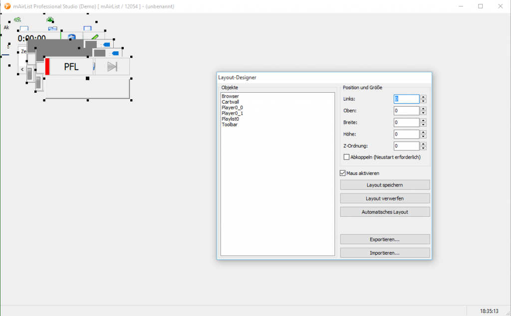Disable the Maus aktivieren checkbox
The width and height of the screenshot is (511, 316).
[x=343, y=173]
